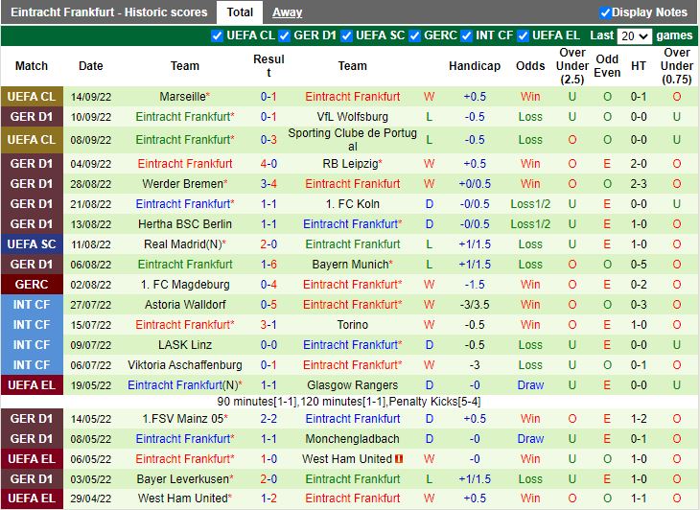The width and height of the screenshot is (700, 510).
Task: Click the 0-5 half-time score cell
Action: point(638,265)
